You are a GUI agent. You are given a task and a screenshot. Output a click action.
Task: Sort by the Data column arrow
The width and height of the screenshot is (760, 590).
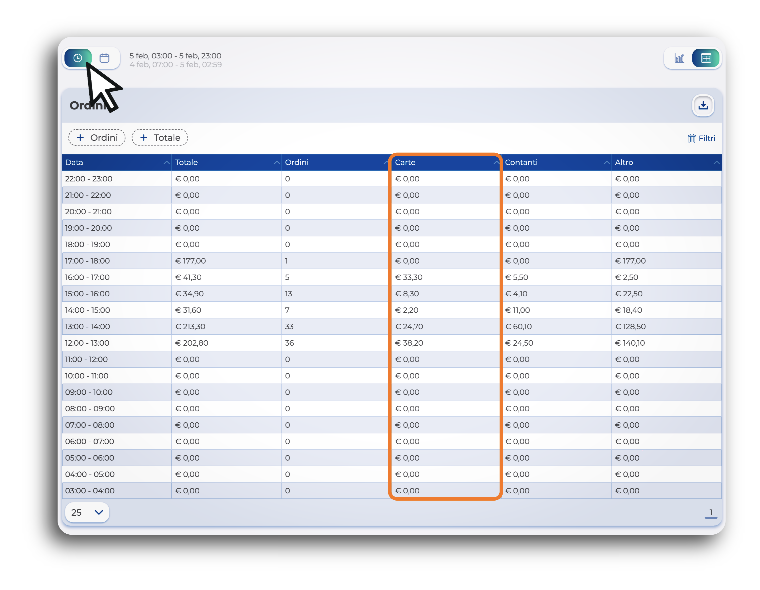[x=167, y=163]
